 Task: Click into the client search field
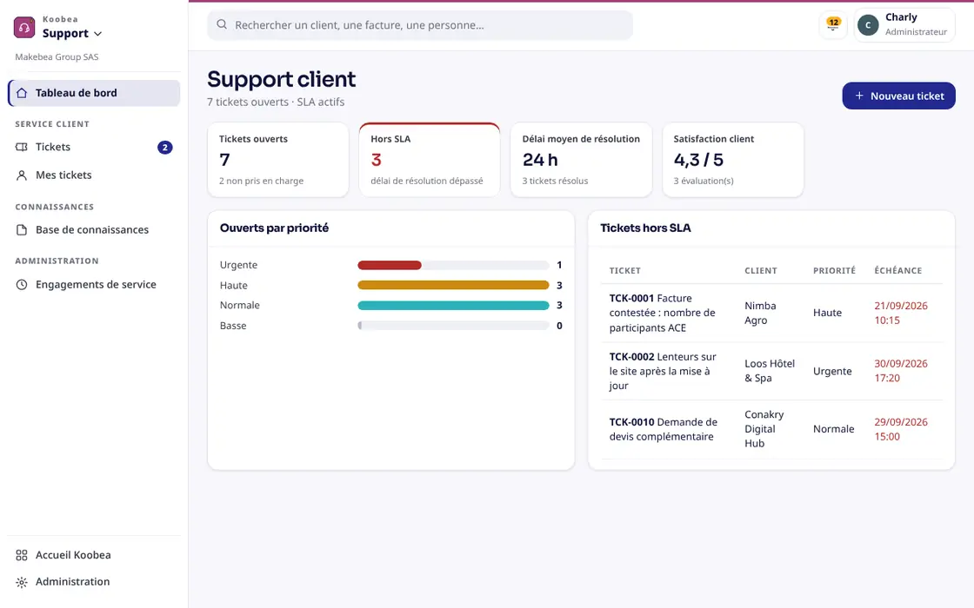(420, 25)
